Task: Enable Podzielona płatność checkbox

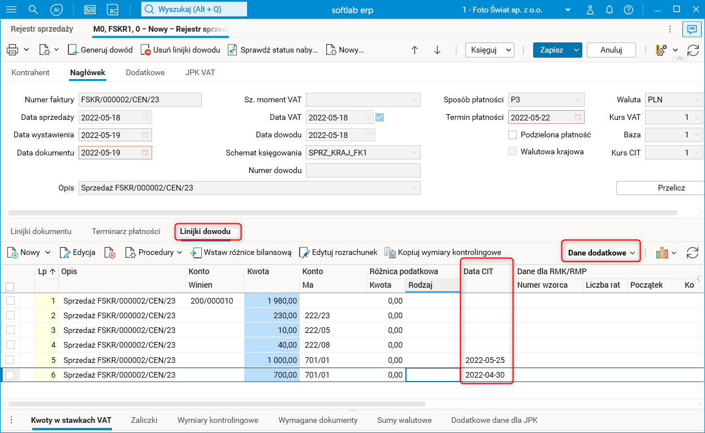Action: [513, 135]
